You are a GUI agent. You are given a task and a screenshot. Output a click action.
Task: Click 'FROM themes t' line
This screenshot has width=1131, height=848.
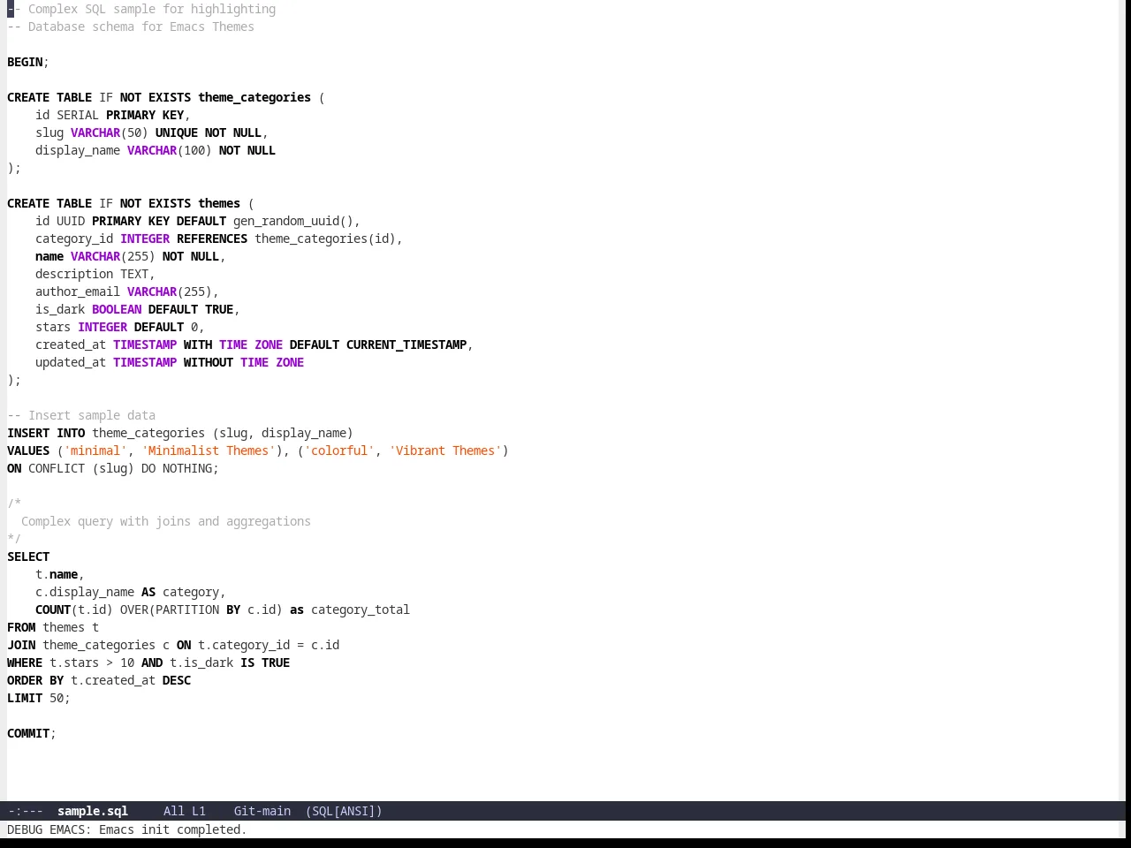pyautogui.click(x=53, y=627)
